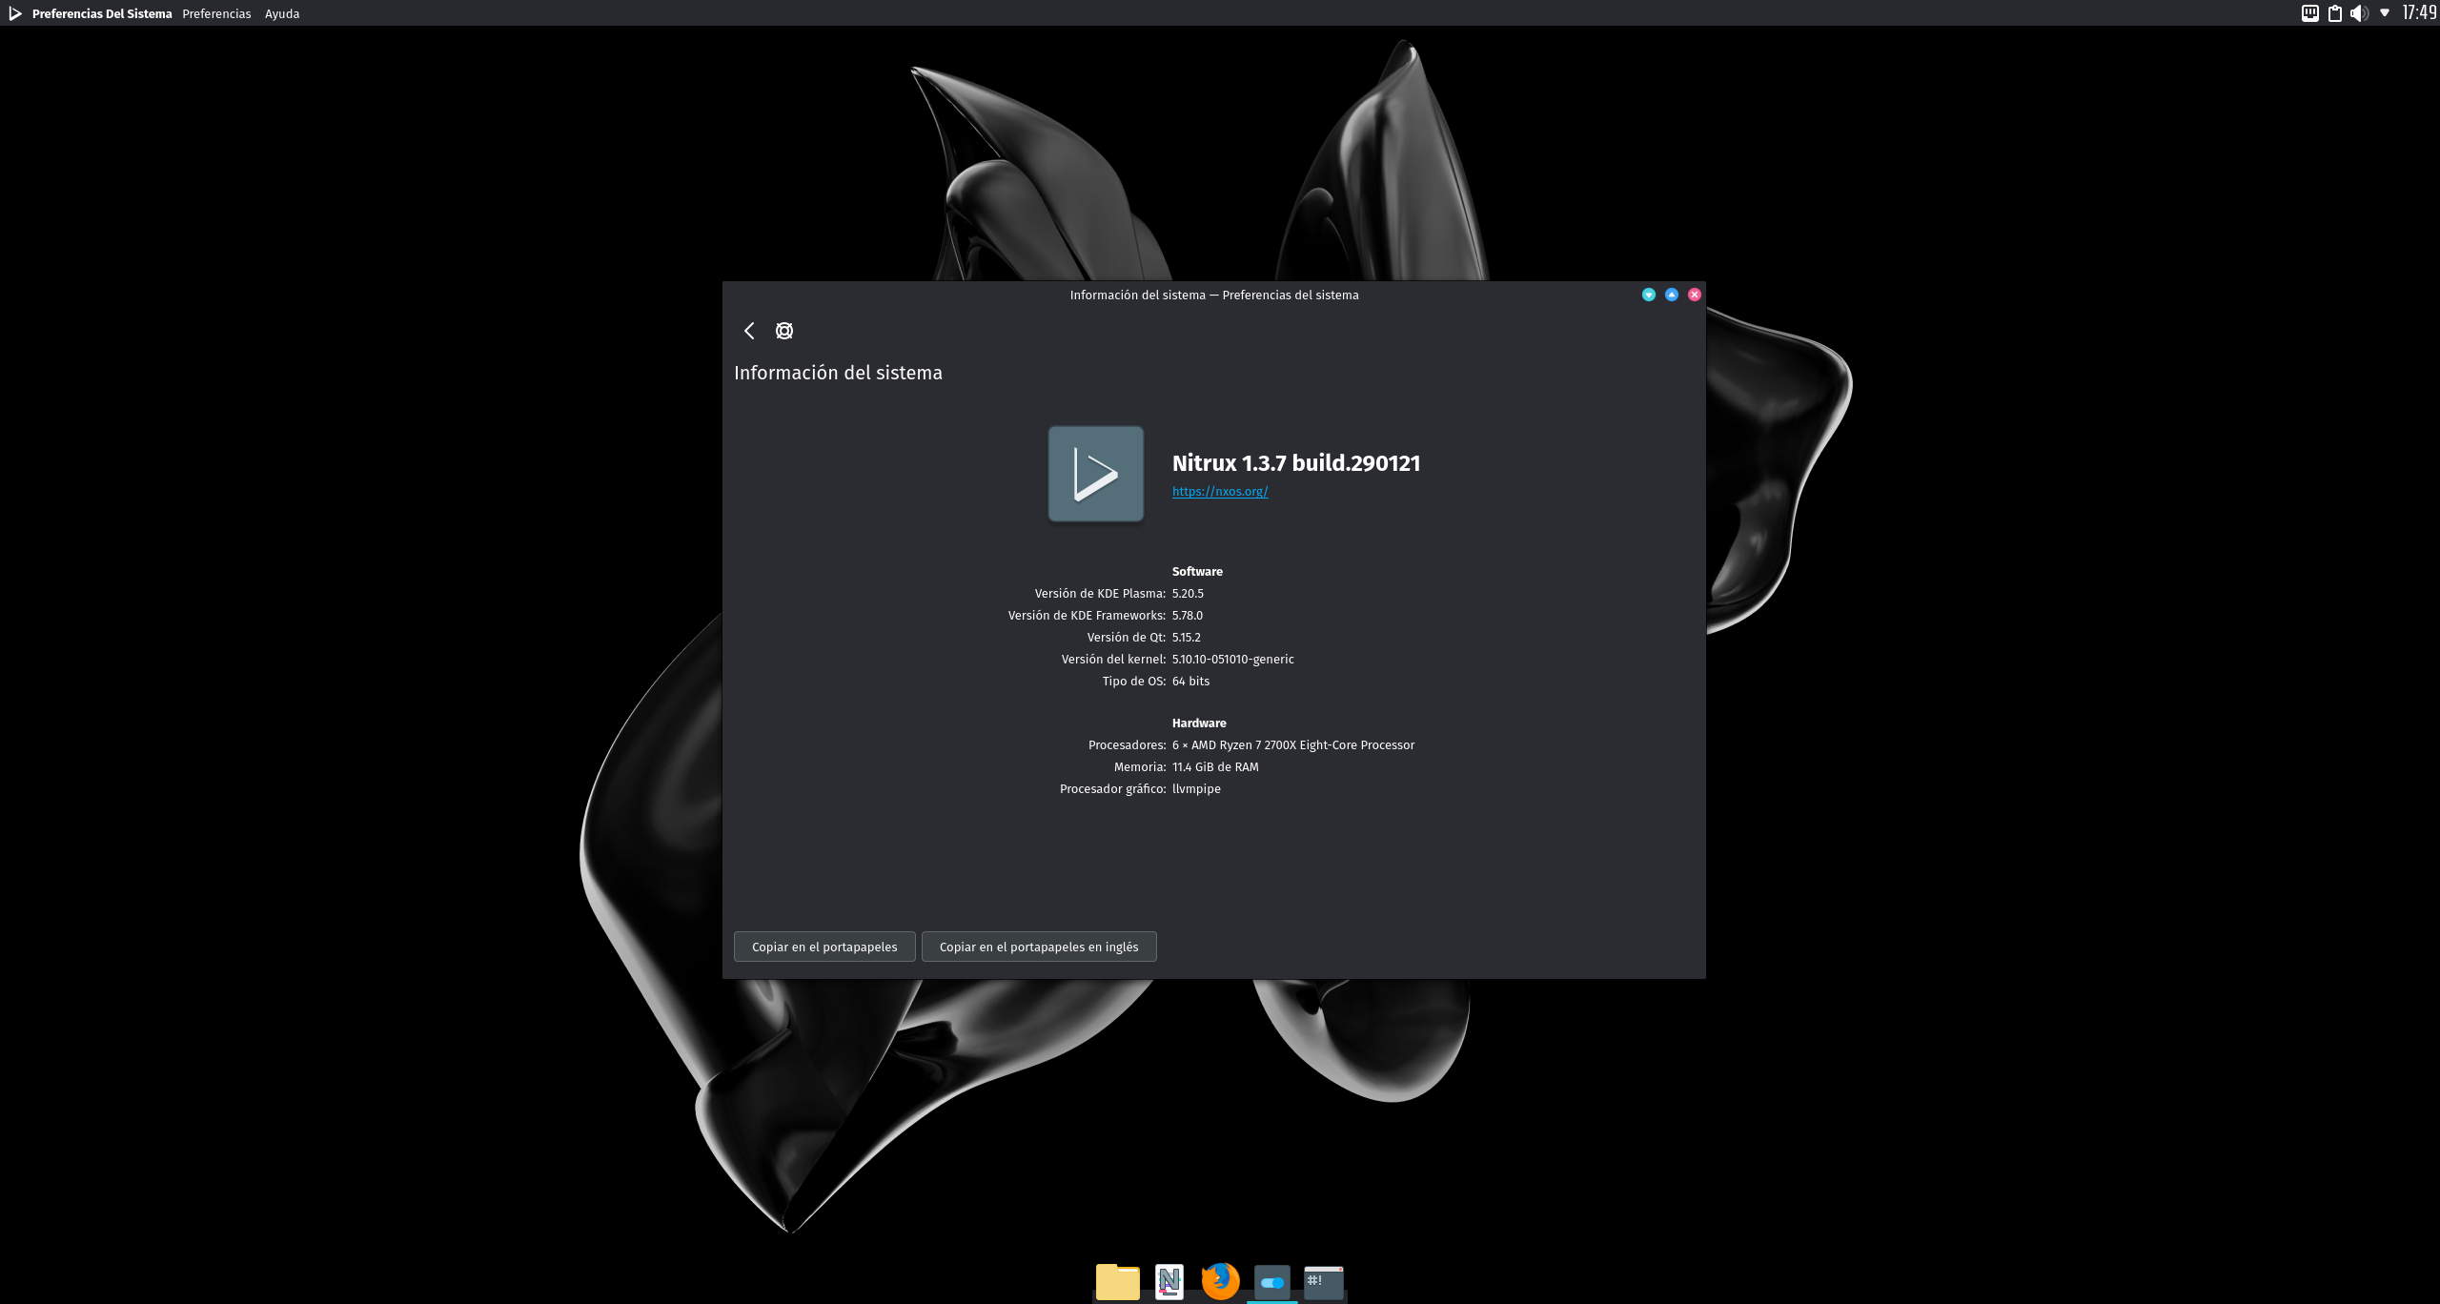2440x1304 pixels.
Task: Click Información del sistema page heading
Action: point(838,373)
